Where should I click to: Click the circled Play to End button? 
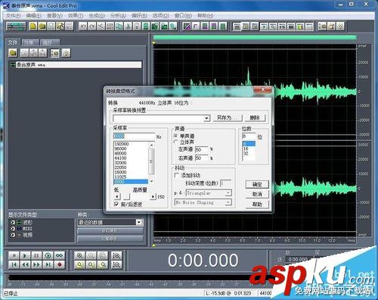48,255
